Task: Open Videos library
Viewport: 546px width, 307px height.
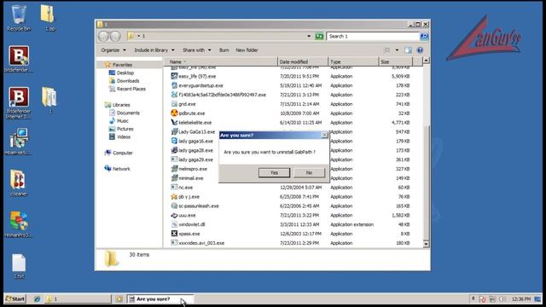Action: click(x=124, y=136)
